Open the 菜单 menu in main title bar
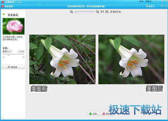Viewport: 168px width, 121px height. tap(141, 2)
